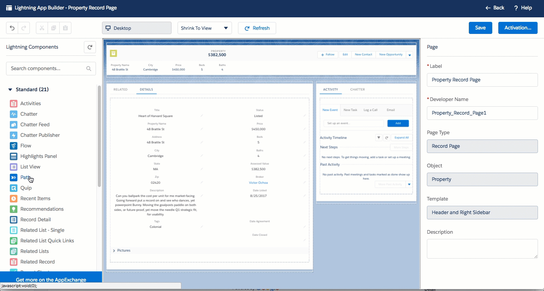Click the Set up an event field
Viewport: 544px width, 291px height.
354,123
